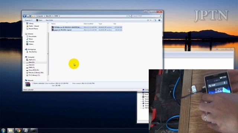Expand the chevron after CM10 in address bar

coord(59,16)
